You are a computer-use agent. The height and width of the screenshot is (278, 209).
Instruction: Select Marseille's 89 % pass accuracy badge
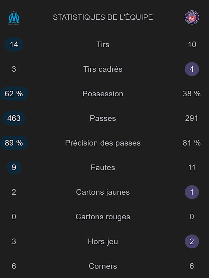click(14, 143)
